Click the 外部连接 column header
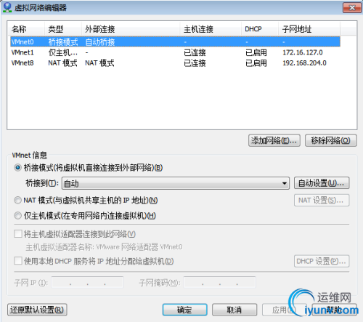 coord(131,29)
